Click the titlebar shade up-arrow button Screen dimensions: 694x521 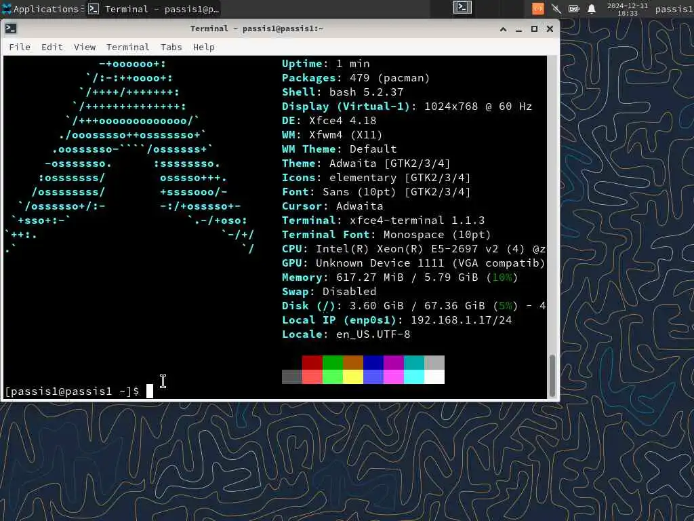click(x=504, y=29)
